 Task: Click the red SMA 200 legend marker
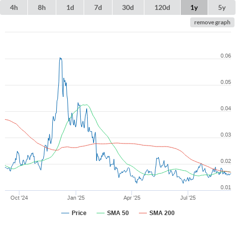coord(143,213)
